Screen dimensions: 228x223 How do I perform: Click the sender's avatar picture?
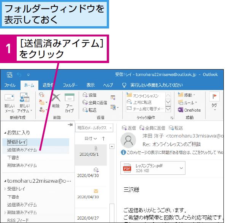[128, 140]
